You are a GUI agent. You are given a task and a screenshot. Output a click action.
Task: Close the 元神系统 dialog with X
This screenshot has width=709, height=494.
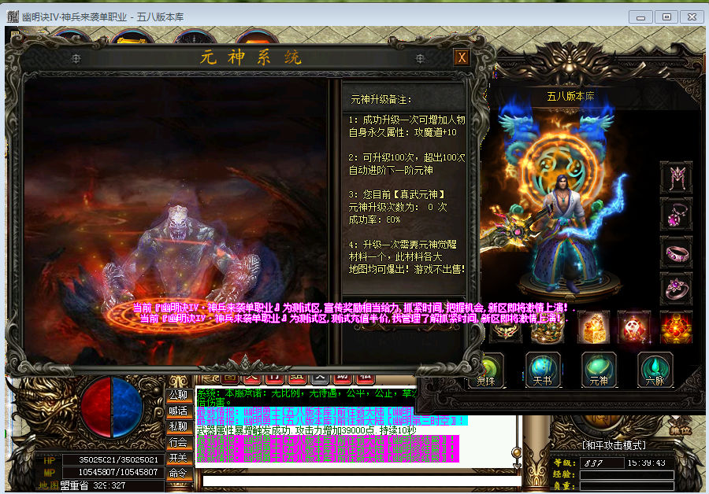tap(462, 57)
